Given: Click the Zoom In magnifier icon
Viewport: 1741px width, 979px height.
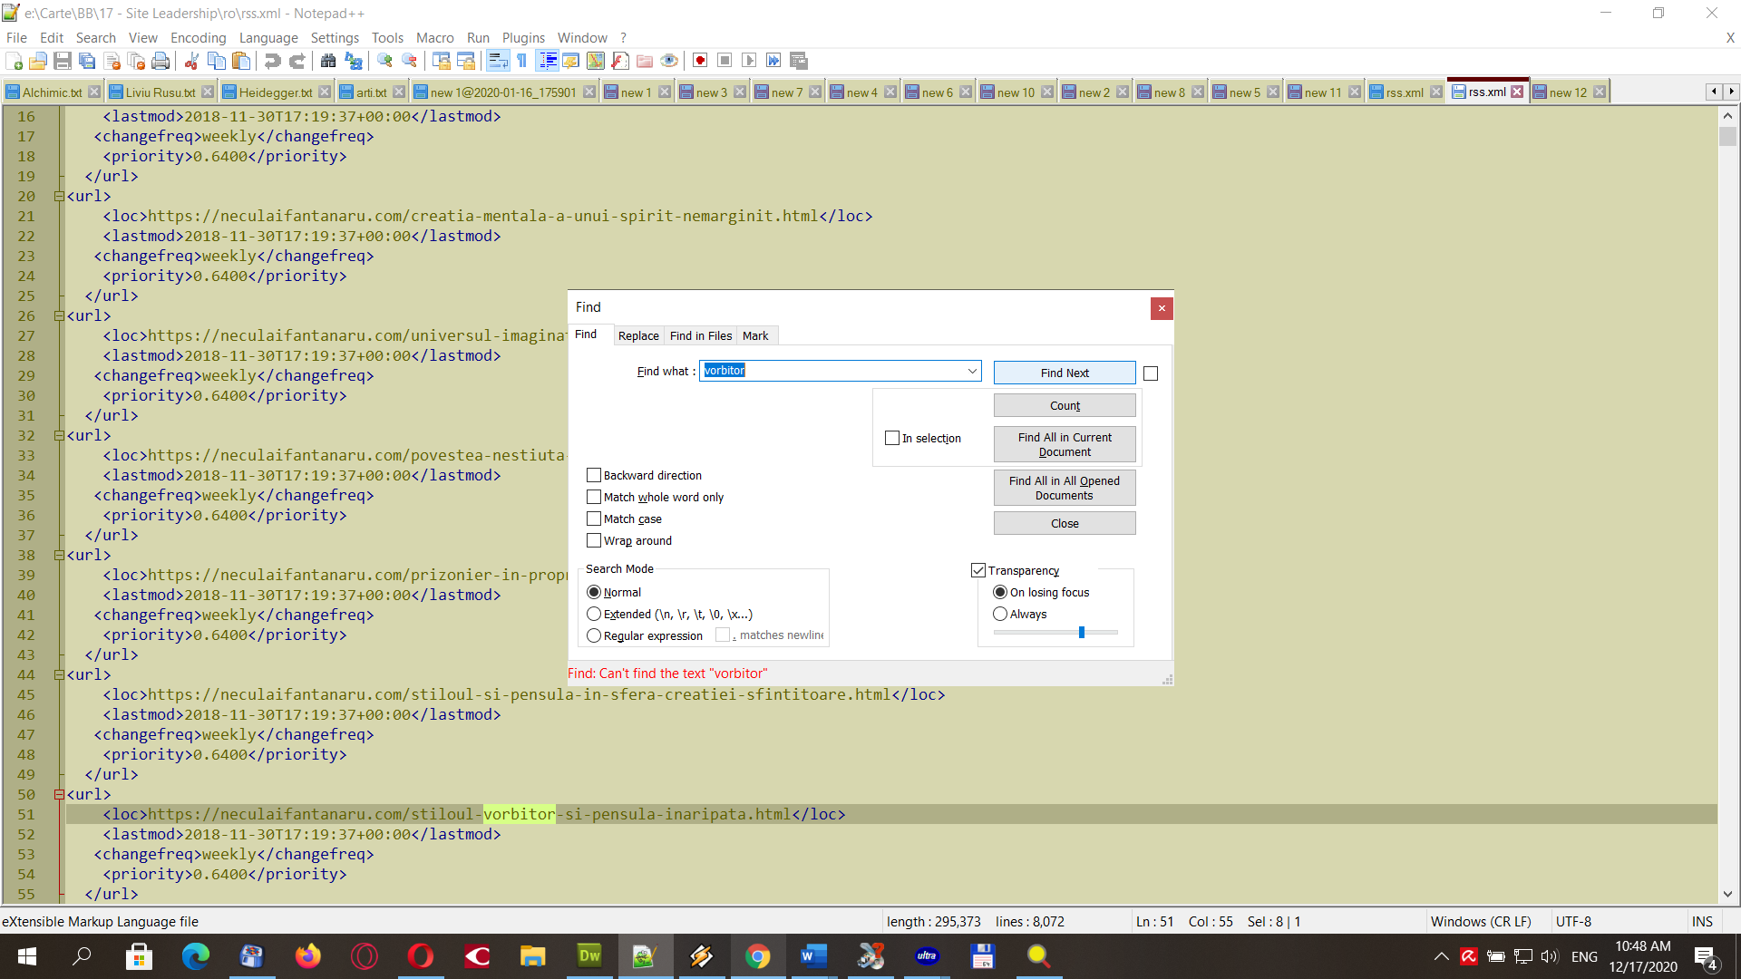Looking at the screenshot, I should [384, 61].
